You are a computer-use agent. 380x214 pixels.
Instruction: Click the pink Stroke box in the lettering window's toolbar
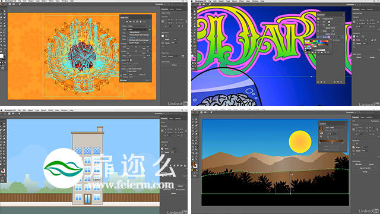click(x=194, y=59)
